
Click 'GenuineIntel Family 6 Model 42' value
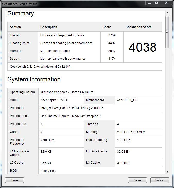[71, 116]
